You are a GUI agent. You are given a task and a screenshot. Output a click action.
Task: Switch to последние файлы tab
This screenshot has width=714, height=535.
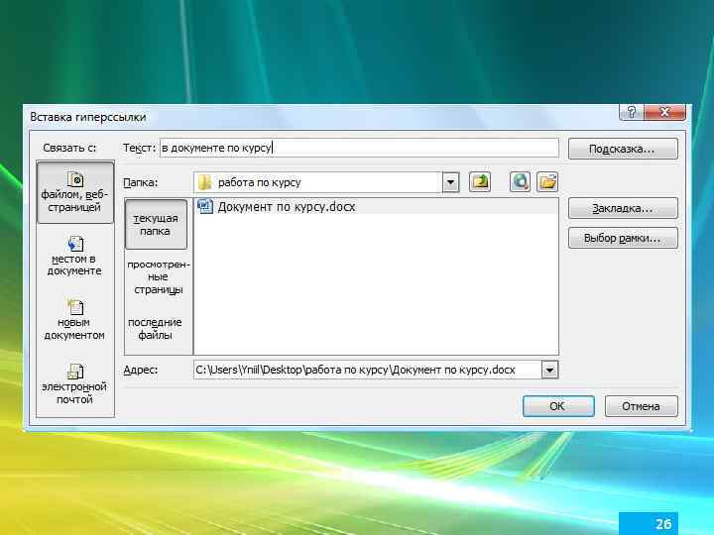(155, 329)
